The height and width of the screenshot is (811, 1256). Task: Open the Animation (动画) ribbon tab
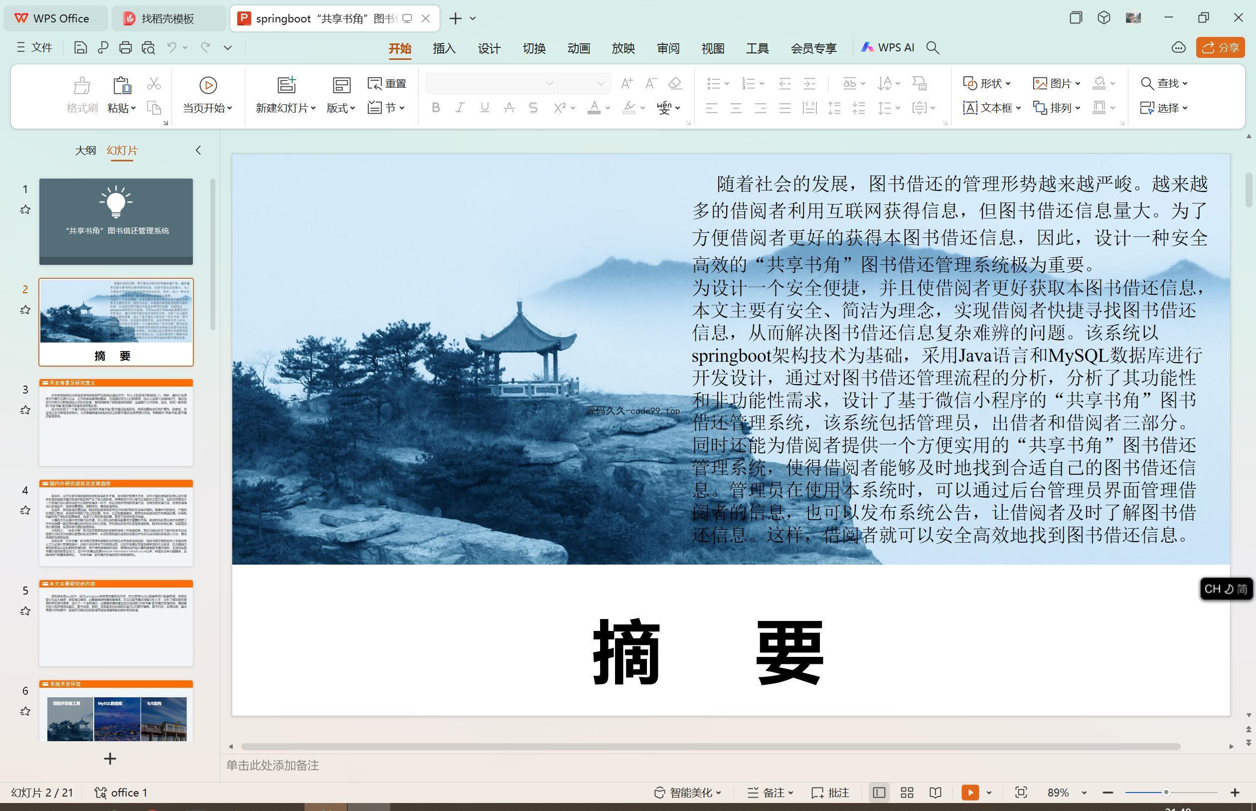pyautogui.click(x=579, y=48)
